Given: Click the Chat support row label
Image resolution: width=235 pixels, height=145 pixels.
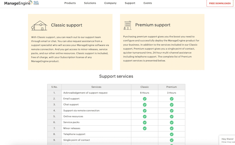Looking at the screenshot, I should click(x=71, y=104).
